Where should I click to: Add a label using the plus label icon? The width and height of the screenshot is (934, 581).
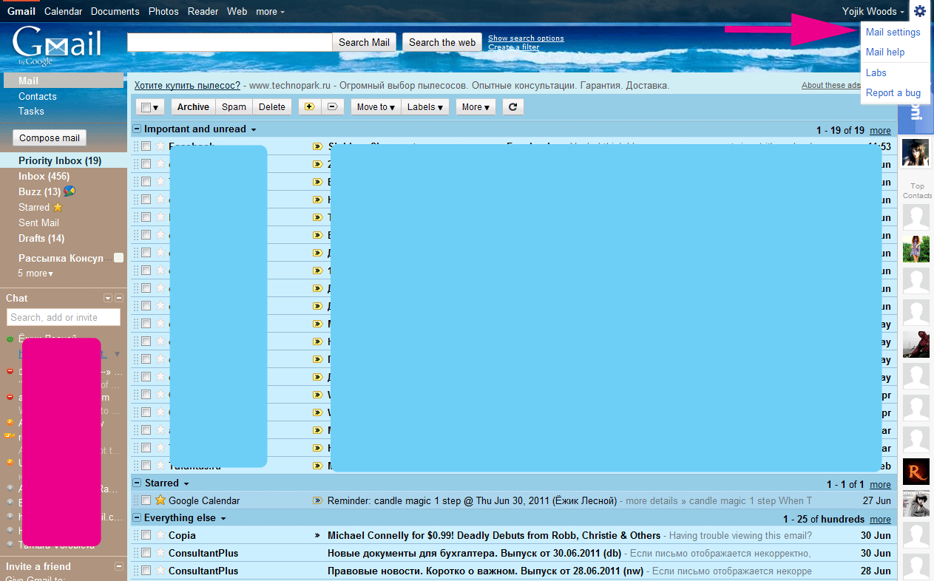(310, 106)
